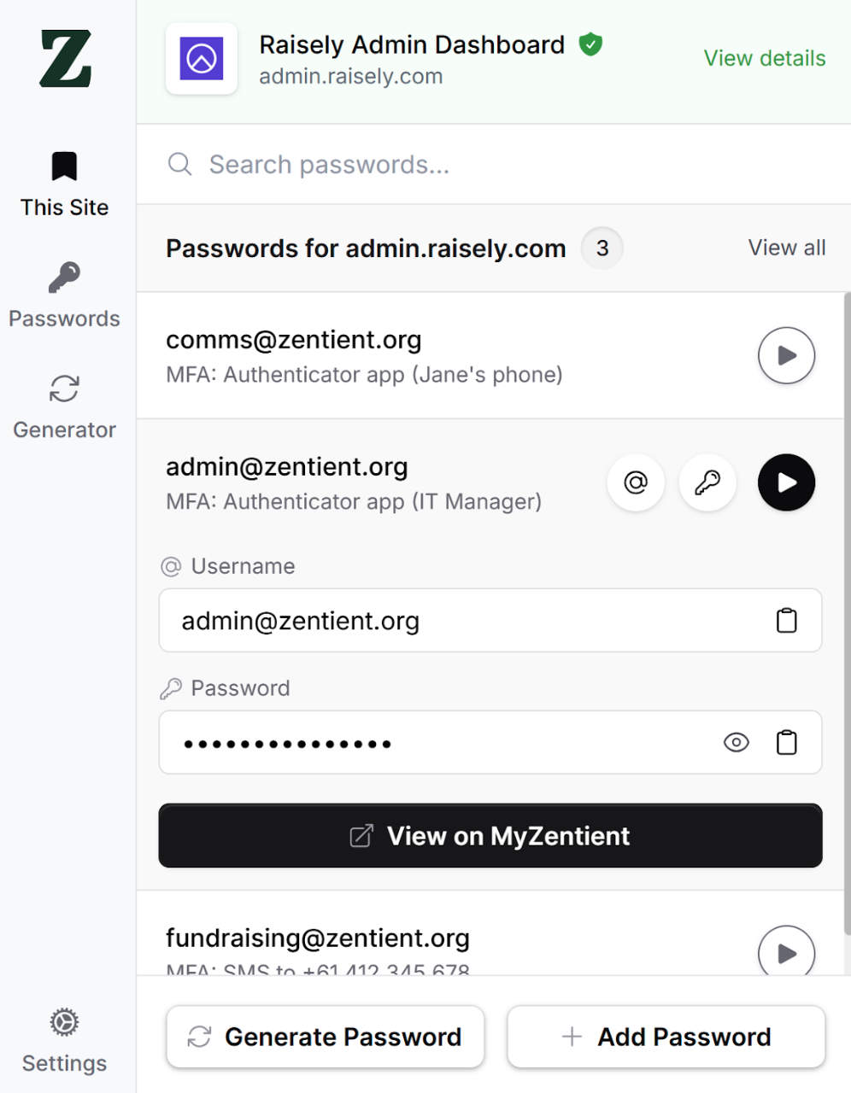Autofill admin@zentient.org with the black play button
The width and height of the screenshot is (851, 1093).
point(786,482)
